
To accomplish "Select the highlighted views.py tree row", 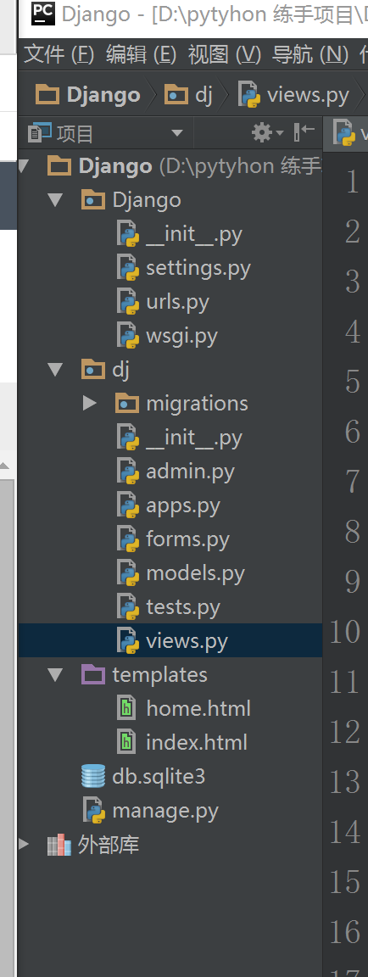I will (170, 640).
